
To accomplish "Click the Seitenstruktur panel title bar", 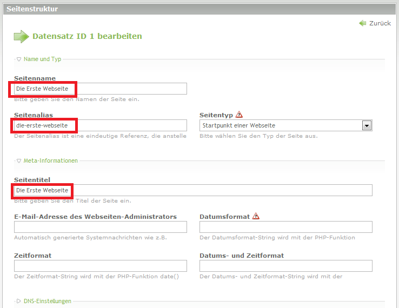I will 199,9.
